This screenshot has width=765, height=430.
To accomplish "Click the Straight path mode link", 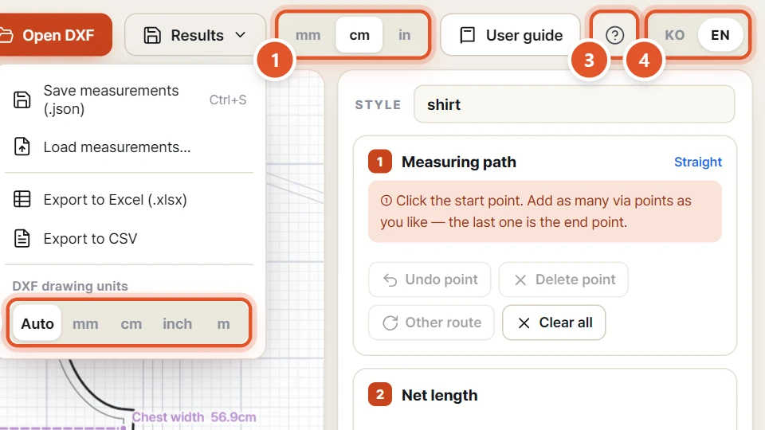I will click(698, 162).
